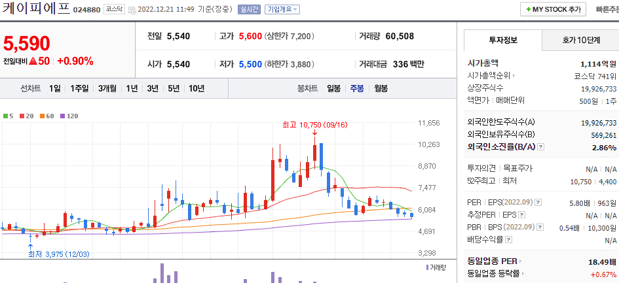Click the 투자의견 link
619x283 pixels.
481,169
